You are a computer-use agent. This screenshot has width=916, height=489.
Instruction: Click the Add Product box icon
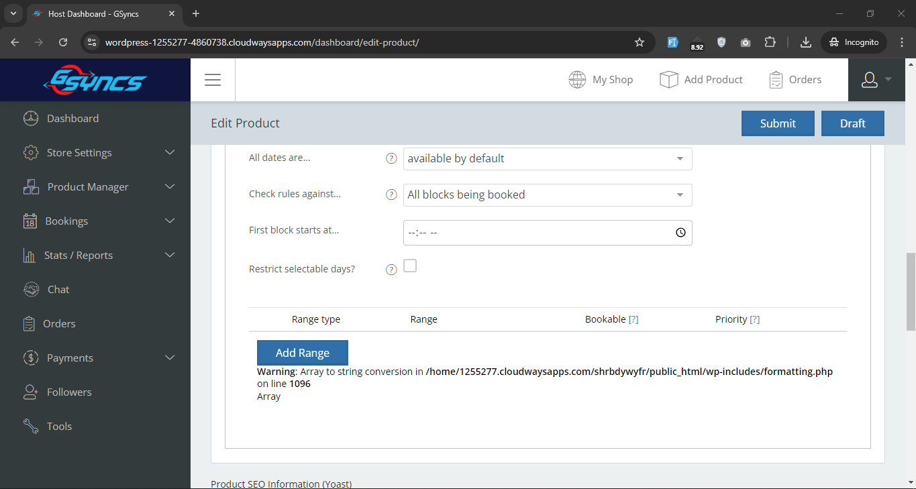(x=668, y=80)
